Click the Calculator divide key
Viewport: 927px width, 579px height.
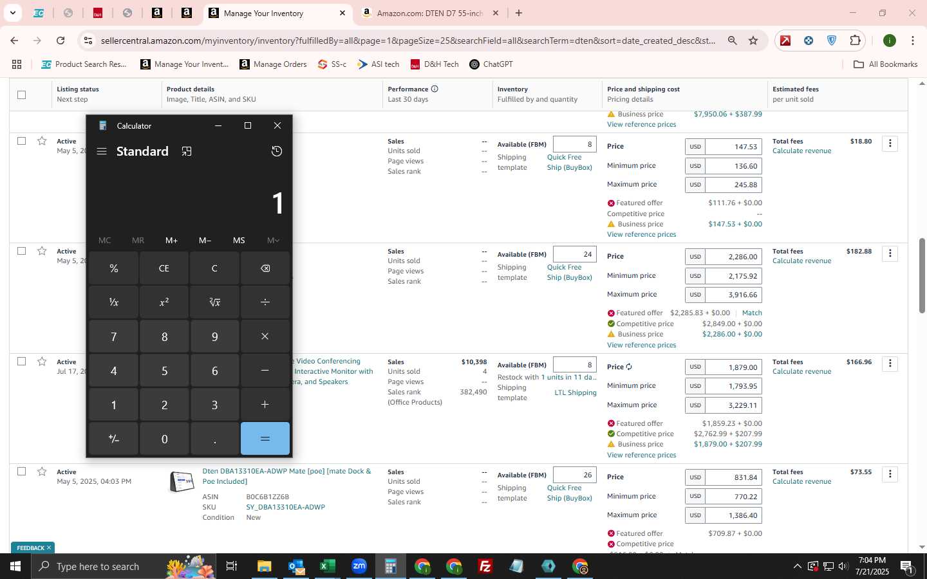point(265,302)
